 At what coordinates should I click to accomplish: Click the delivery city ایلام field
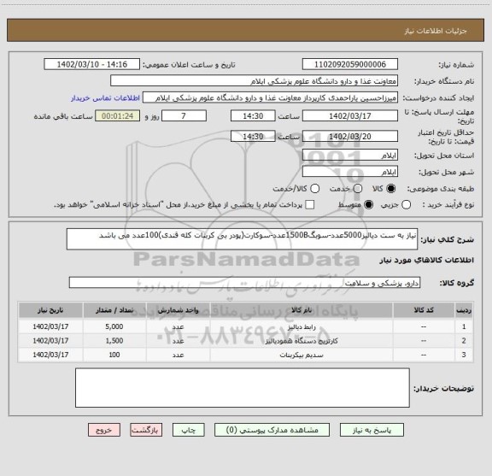point(350,172)
